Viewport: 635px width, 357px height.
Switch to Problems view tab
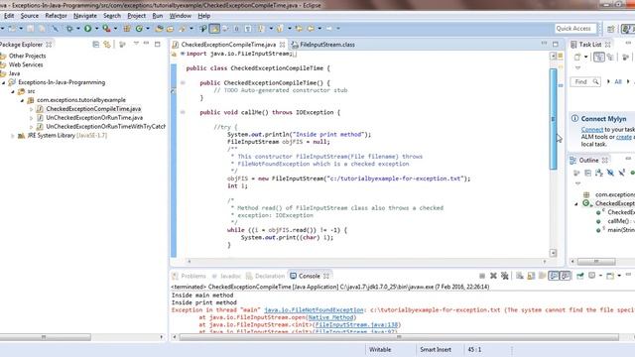click(190, 276)
